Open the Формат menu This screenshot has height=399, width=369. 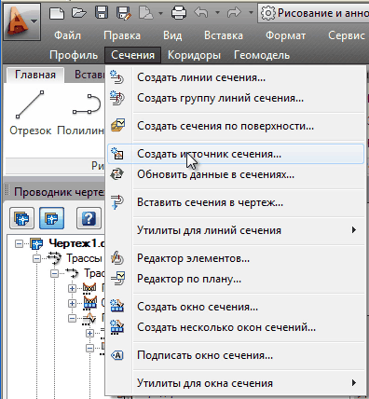coord(285,35)
